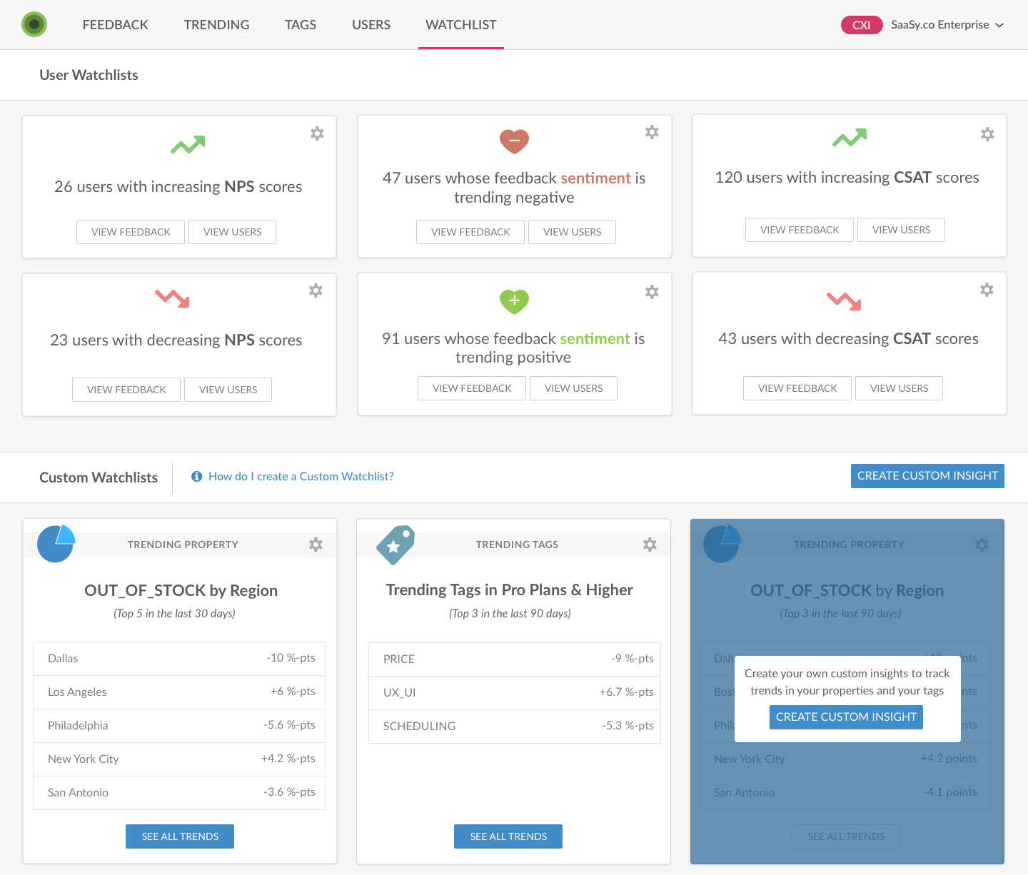Select New York City +4.2 %-pts row
This screenshot has width=1028, height=875.
pyautogui.click(x=179, y=759)
